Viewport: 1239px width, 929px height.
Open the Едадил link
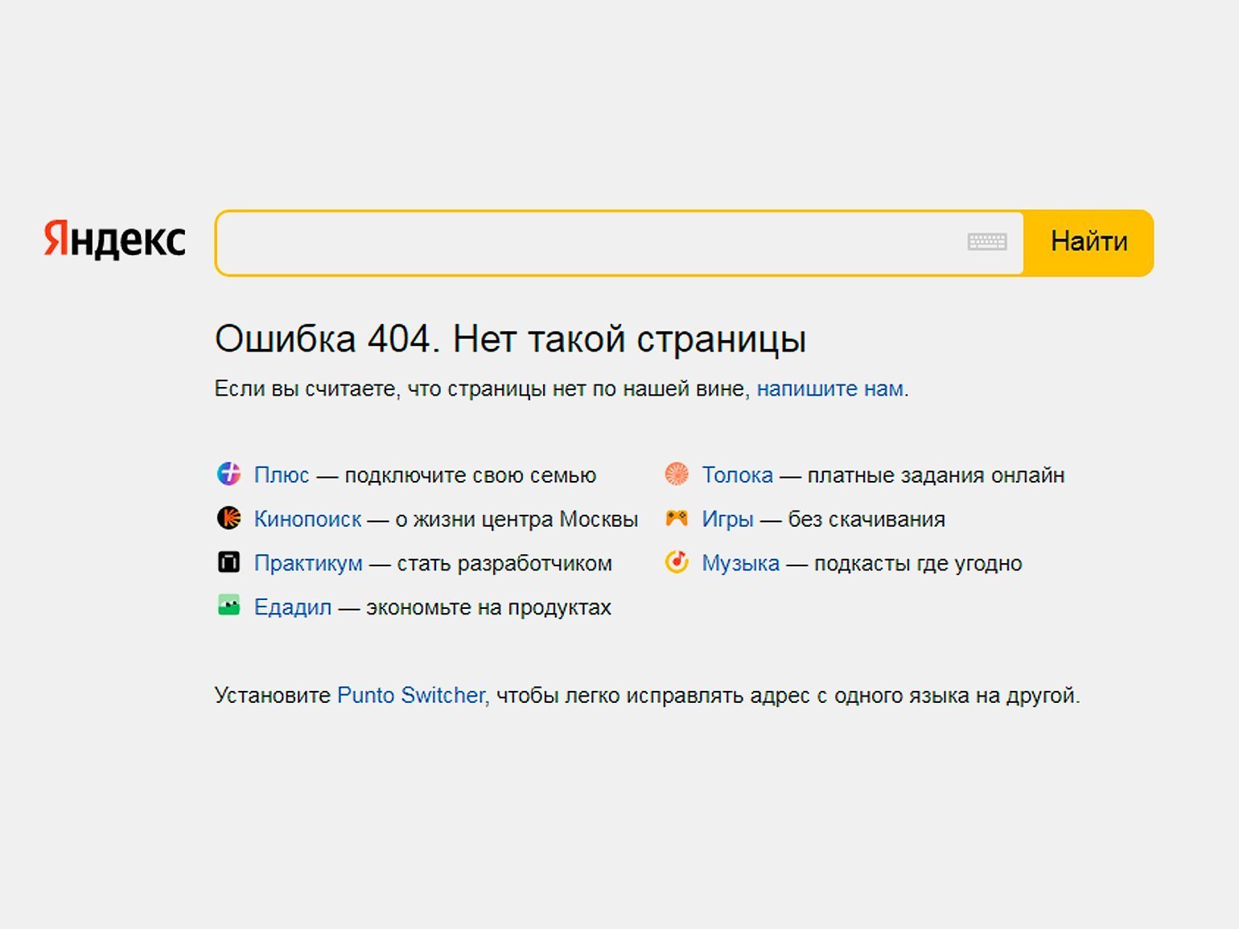point(293,607)
